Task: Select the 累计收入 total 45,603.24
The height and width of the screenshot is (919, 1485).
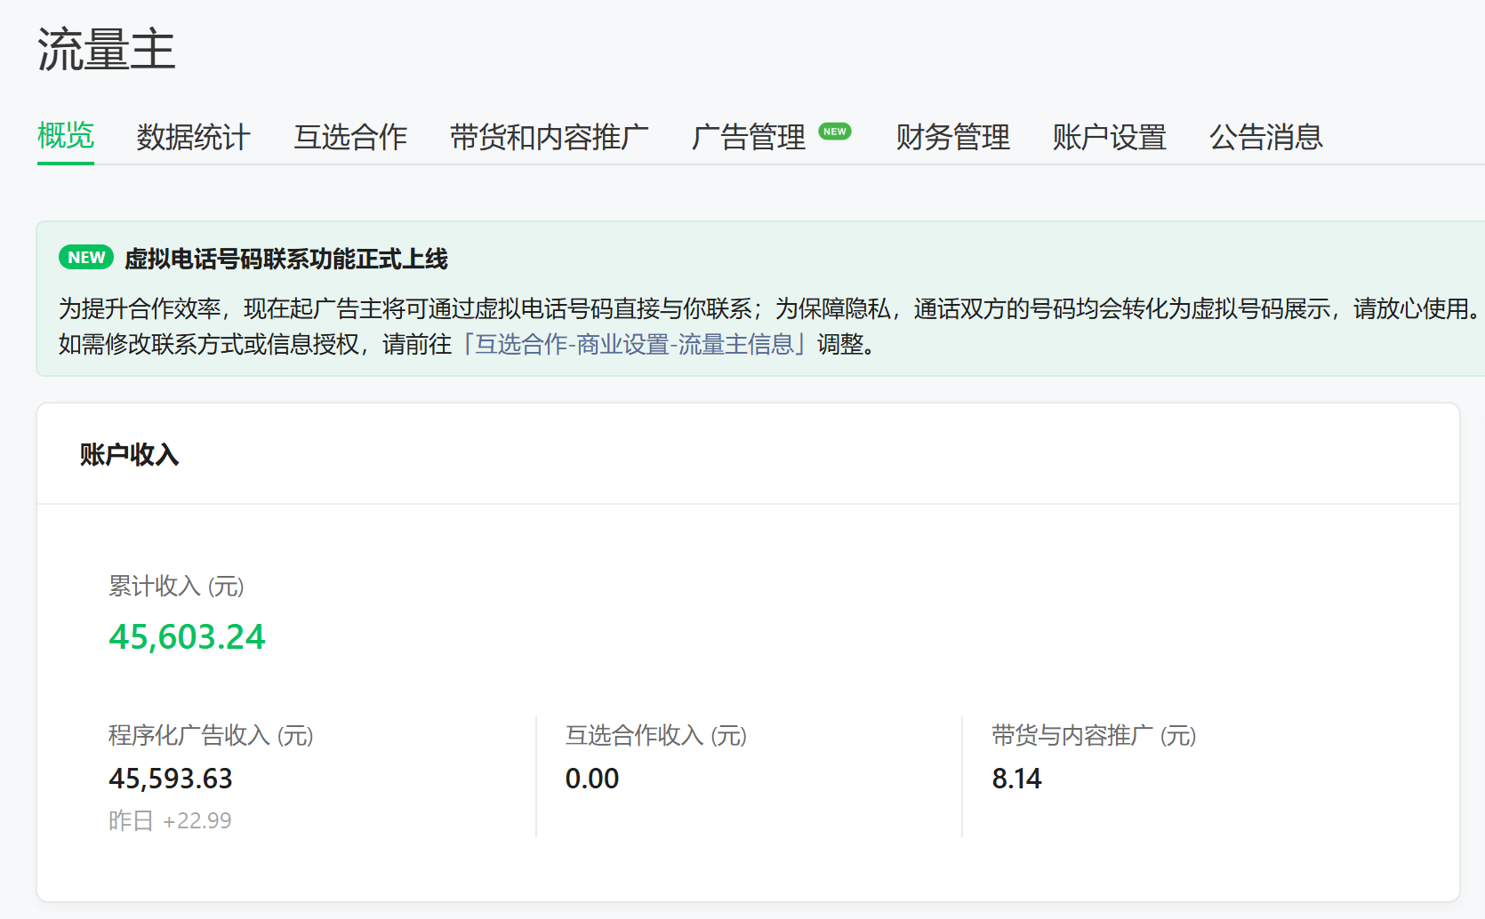Action: (x=187, y=637)
